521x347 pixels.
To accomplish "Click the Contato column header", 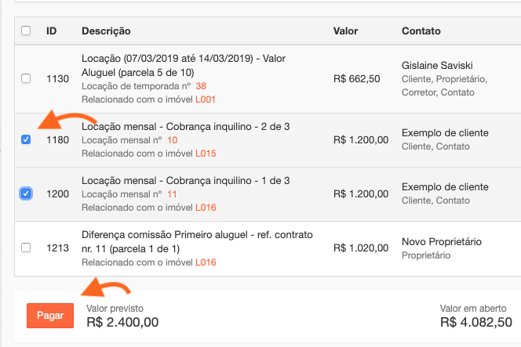I will pos(421,31).
